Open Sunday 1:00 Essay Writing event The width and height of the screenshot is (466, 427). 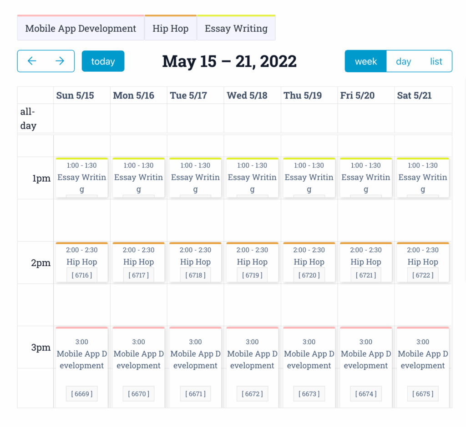click(82, 178)
